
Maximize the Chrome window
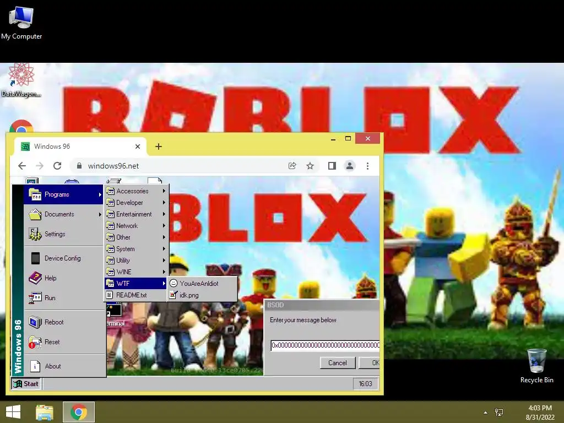[x=348, y=138]
